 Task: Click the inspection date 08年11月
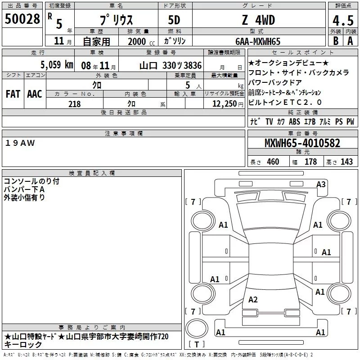point(99,66)
